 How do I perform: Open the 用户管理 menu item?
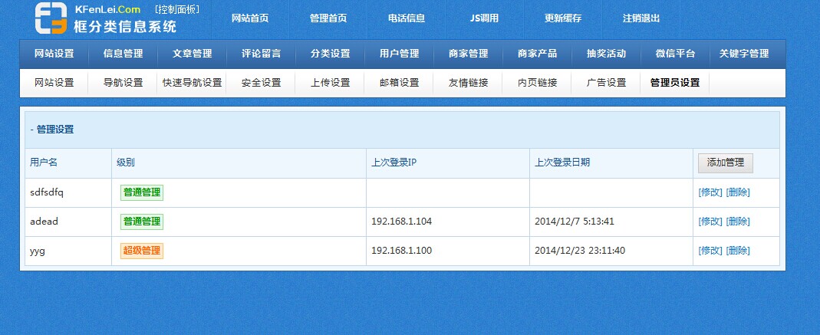click(x=399, y=54)
